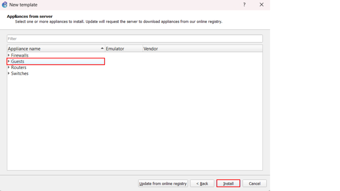
Task: Select the Firewalls tree item
Action: pos(20,55)
